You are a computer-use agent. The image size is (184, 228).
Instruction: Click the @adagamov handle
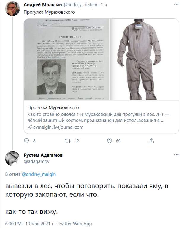coord(37,161)
